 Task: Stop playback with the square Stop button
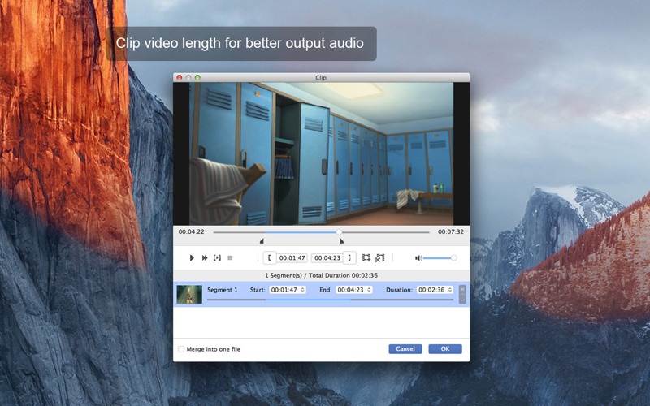[230, 257]
